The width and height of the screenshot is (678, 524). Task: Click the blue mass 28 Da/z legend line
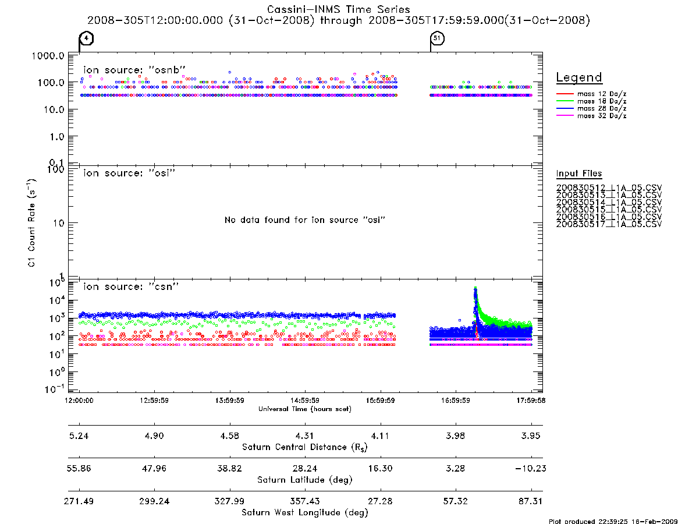point(565,108)
